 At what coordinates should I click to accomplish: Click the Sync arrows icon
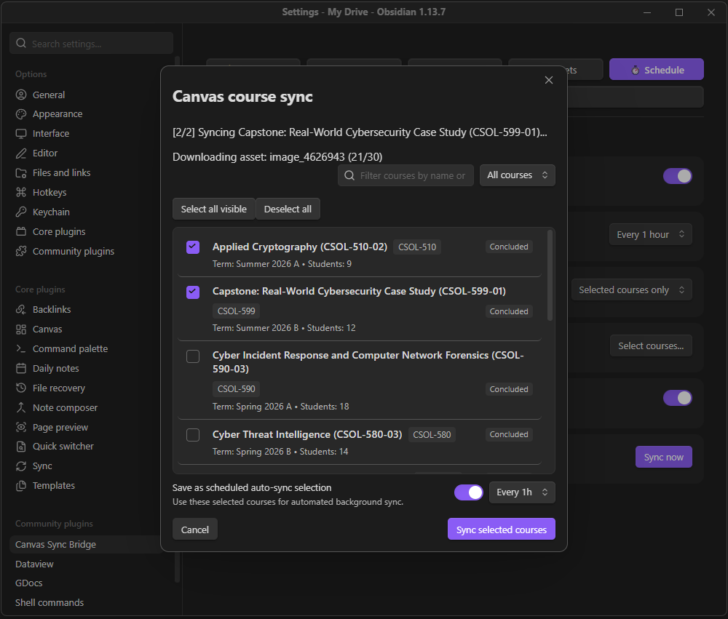pos(21,466)
